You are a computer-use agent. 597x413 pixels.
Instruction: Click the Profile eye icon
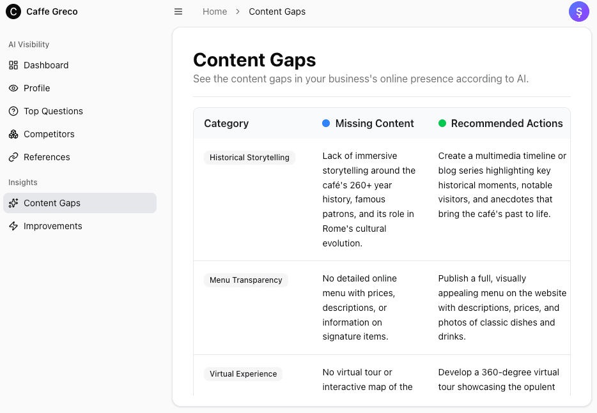coord(13,88)
